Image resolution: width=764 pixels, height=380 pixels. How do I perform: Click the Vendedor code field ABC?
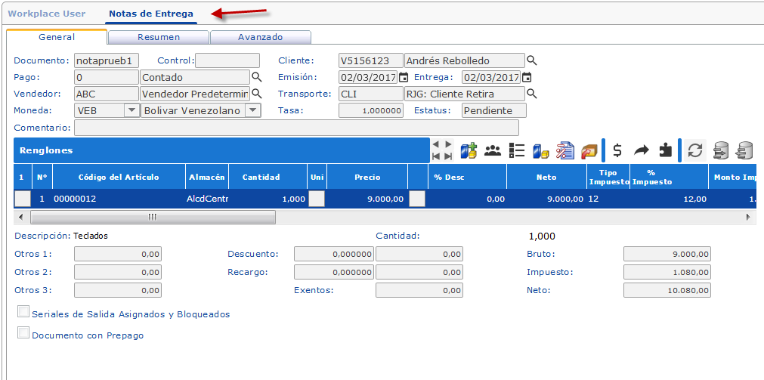[107, 94]
